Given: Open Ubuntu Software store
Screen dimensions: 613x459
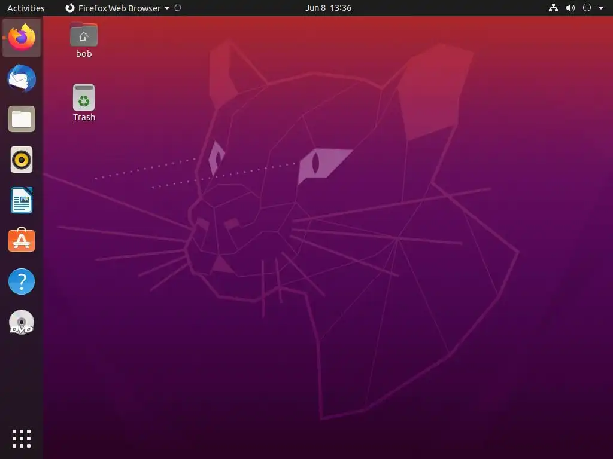Looking at the screenshot, I should pyautogui.click(x=22, y=240).
